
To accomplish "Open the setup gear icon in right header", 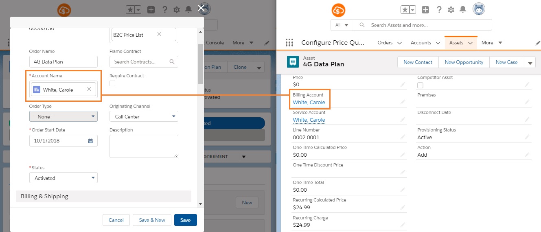I will click(451, 10).
